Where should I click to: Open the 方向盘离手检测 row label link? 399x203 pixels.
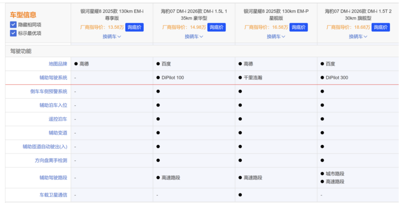pos(51,160)
